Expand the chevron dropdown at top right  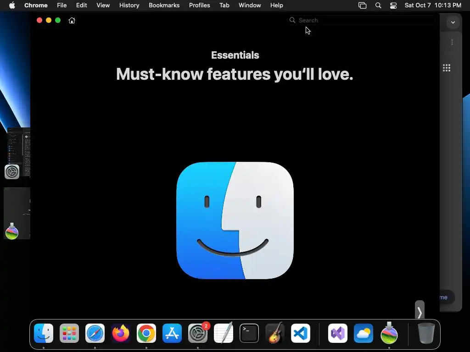tap(453, 22)
